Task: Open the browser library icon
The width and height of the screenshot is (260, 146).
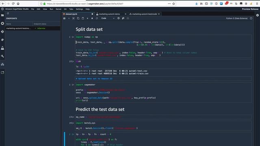Action: 201,4
